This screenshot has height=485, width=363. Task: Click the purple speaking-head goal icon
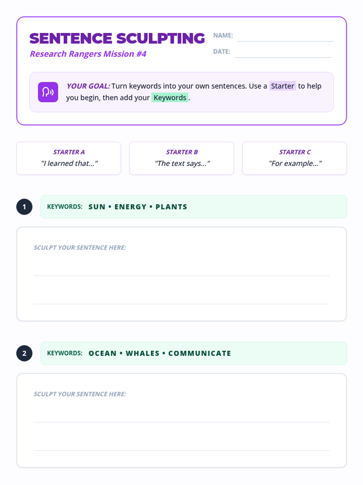[x=48, y=92]
